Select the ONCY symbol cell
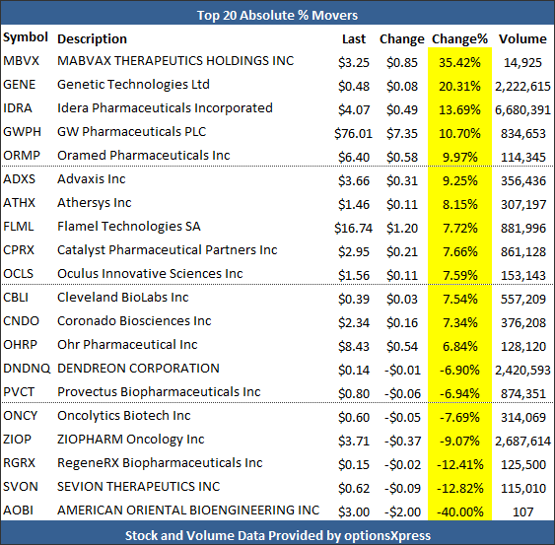 pyautogui.click(x=20, y=416)
